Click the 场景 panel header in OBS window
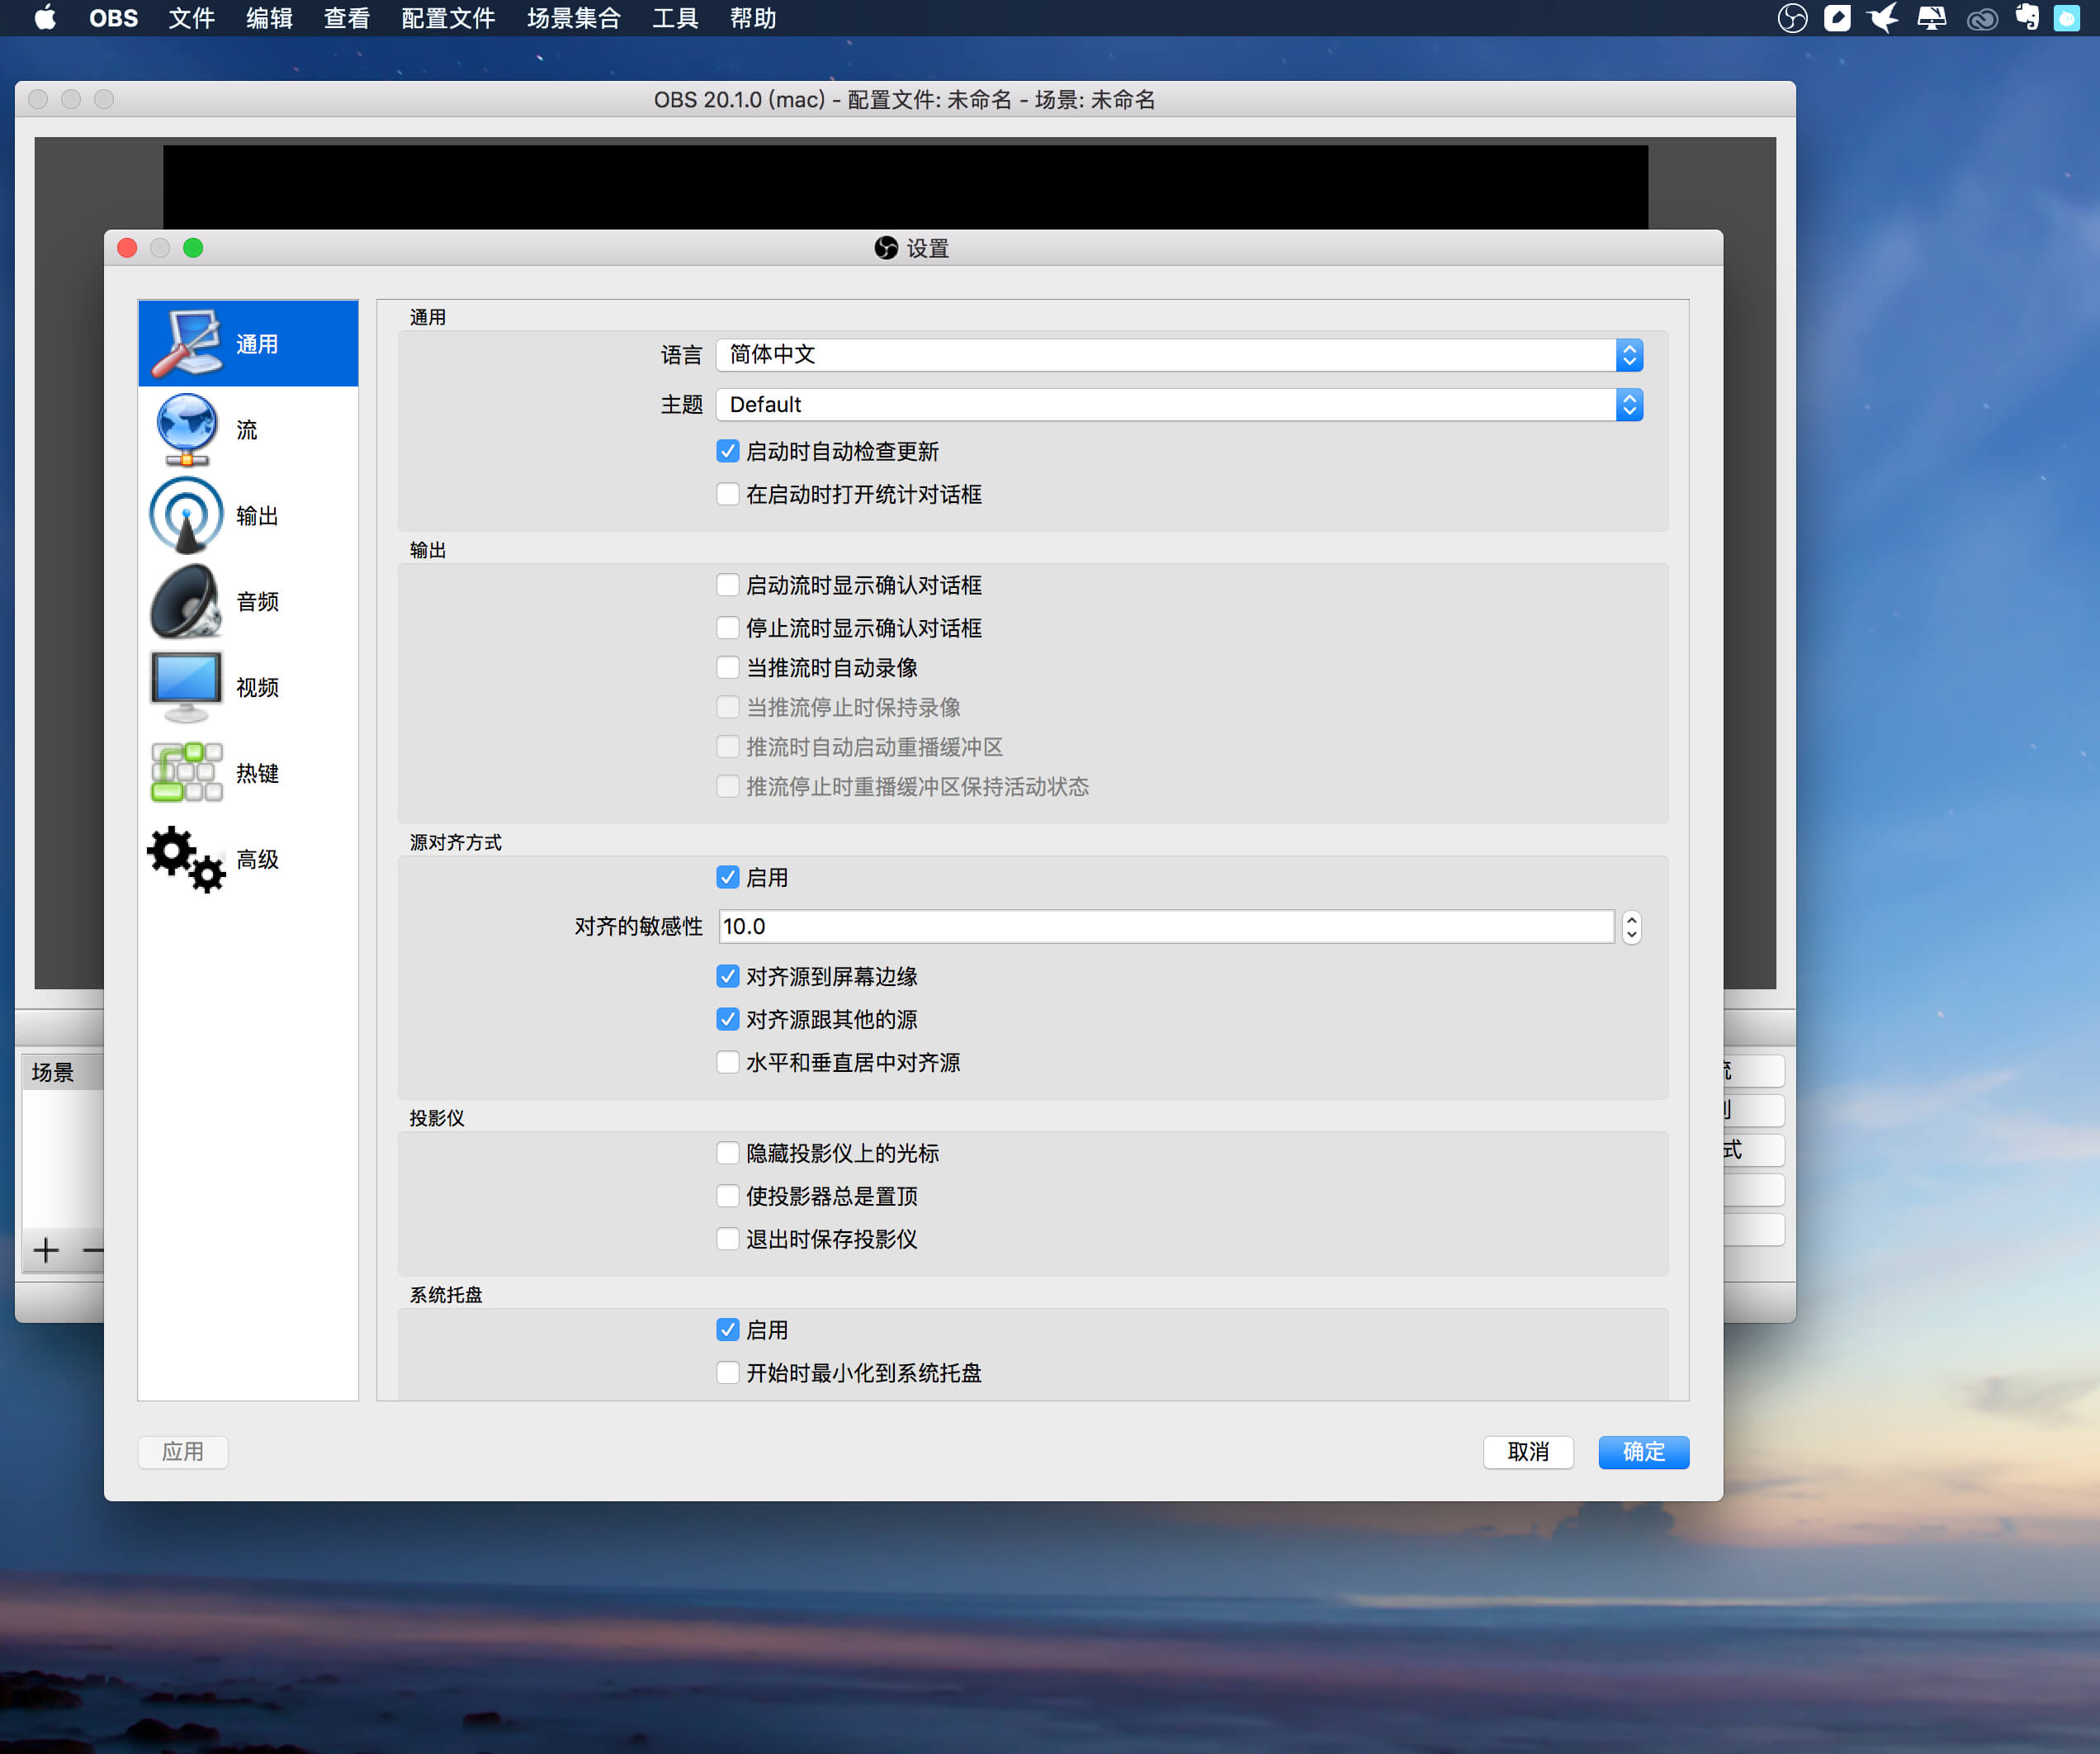 pyautogui.click(x=62, y=1072)
